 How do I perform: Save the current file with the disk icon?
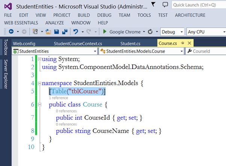point(56,31)
